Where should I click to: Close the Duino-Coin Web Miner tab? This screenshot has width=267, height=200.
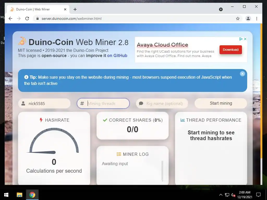click(x=65, y=9)
